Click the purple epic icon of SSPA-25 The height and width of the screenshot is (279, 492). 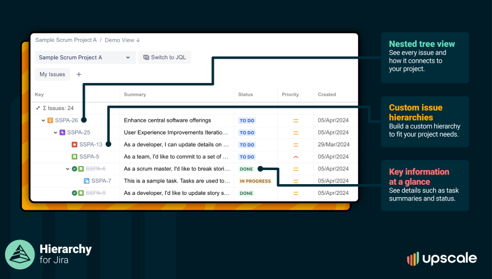[62, 133]
